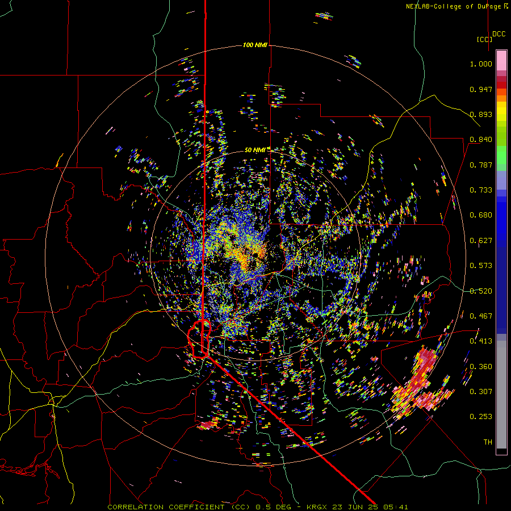Click the 0.307 scale value
511x511 pixels.
coord(481,392)
